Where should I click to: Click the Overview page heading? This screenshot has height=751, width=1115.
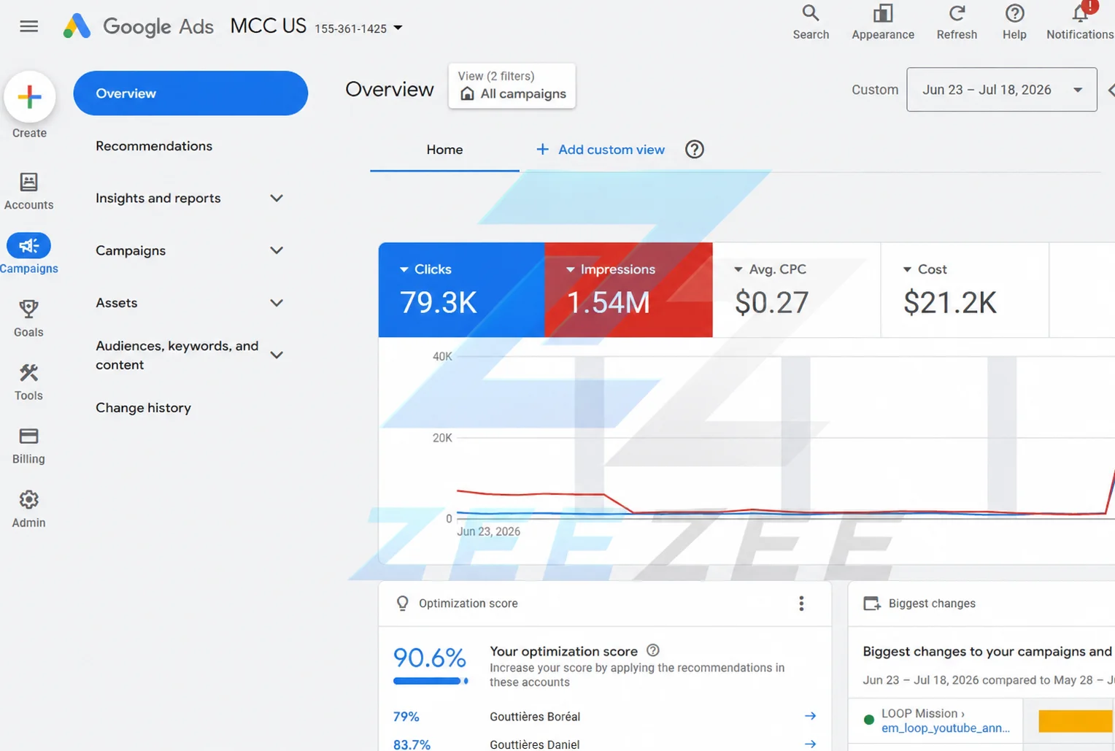pyautogui.click(x=390, y=89)
